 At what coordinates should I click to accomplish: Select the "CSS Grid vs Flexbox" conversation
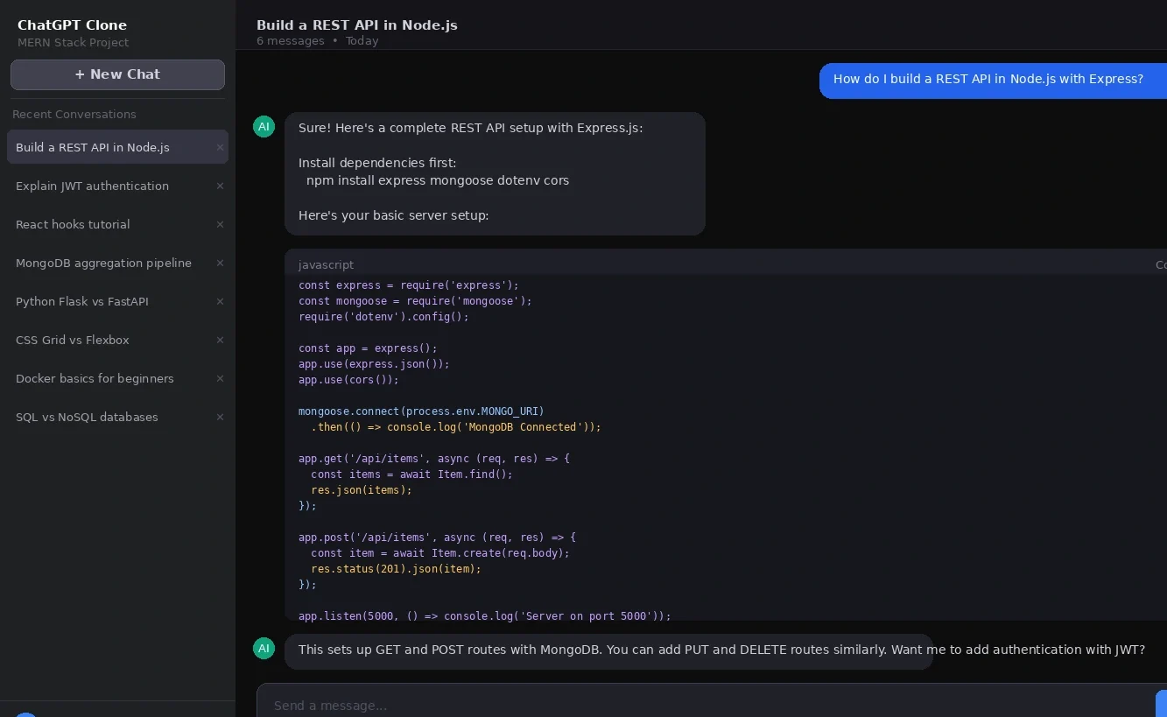point(73,340)
